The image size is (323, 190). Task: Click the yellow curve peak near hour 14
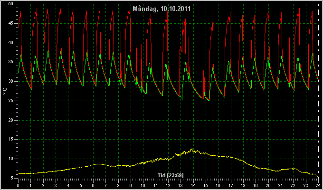click(x=191, y=149)
